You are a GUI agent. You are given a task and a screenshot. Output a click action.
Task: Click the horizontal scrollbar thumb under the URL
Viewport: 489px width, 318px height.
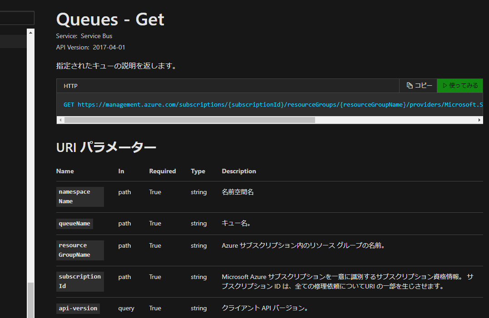coord(190,120)
